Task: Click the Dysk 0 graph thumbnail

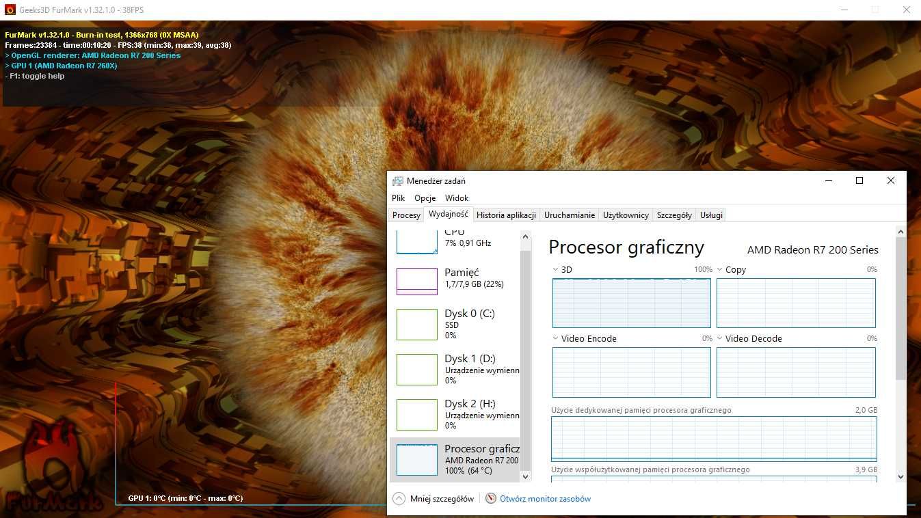Action: coord(417,325)
